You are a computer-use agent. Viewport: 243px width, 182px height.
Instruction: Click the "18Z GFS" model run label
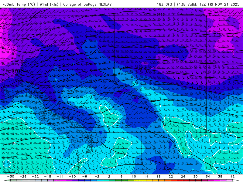(164, 4)
